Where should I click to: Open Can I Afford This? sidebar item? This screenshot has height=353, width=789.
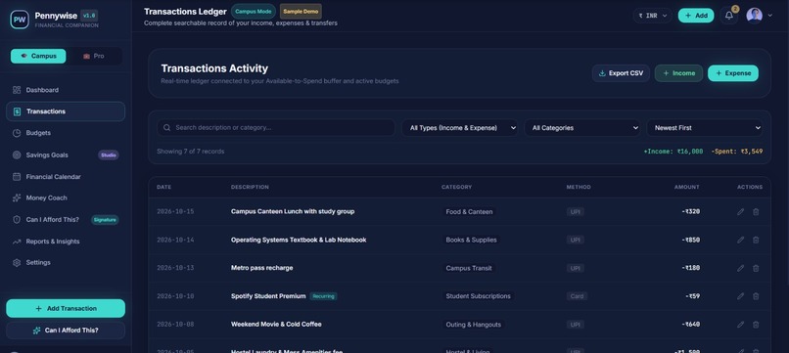pos(66,220)
